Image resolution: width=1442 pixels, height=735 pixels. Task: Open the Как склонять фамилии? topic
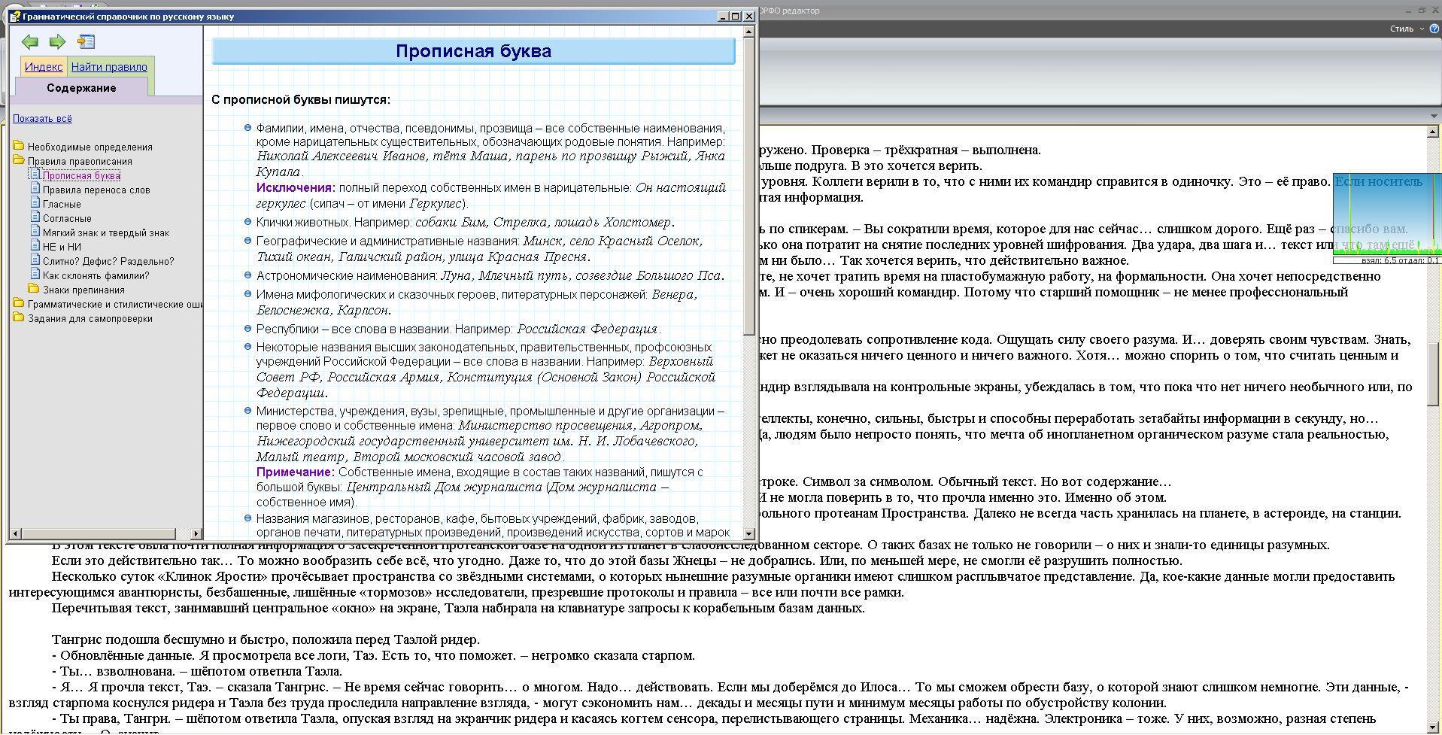pos(96,275)
